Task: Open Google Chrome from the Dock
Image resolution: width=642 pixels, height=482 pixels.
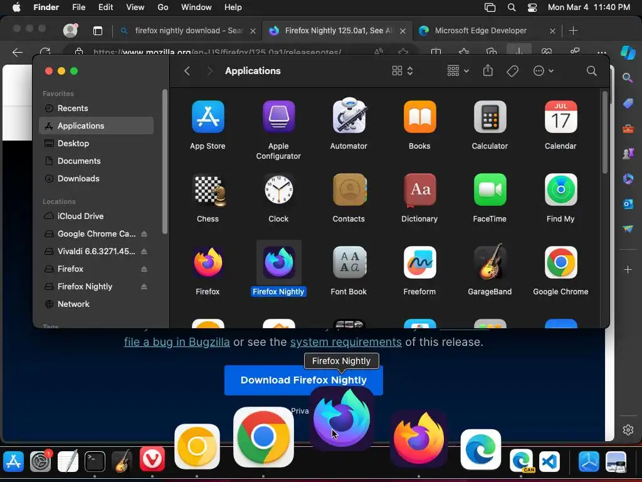Action: (x=263, y=437)
